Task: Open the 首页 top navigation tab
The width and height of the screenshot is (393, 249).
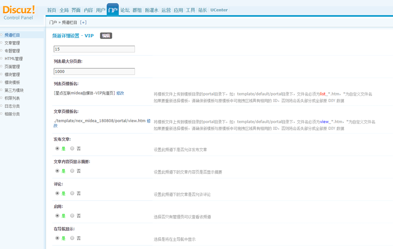Action: tap(52, 10)
